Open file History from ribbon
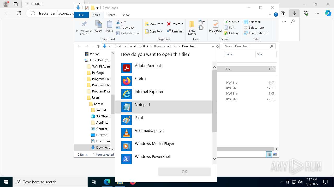This screenshot has width=334, height=187. pos(231,33)
